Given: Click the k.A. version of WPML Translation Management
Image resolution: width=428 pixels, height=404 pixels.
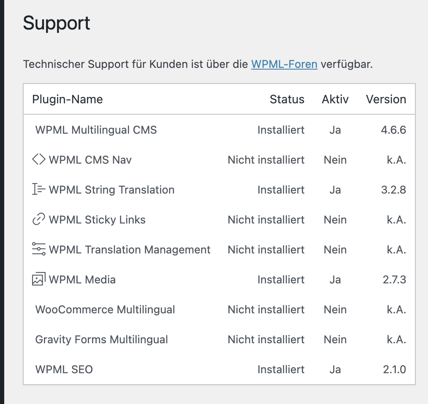Looking at the screenshot, I should tap(396, 250).
